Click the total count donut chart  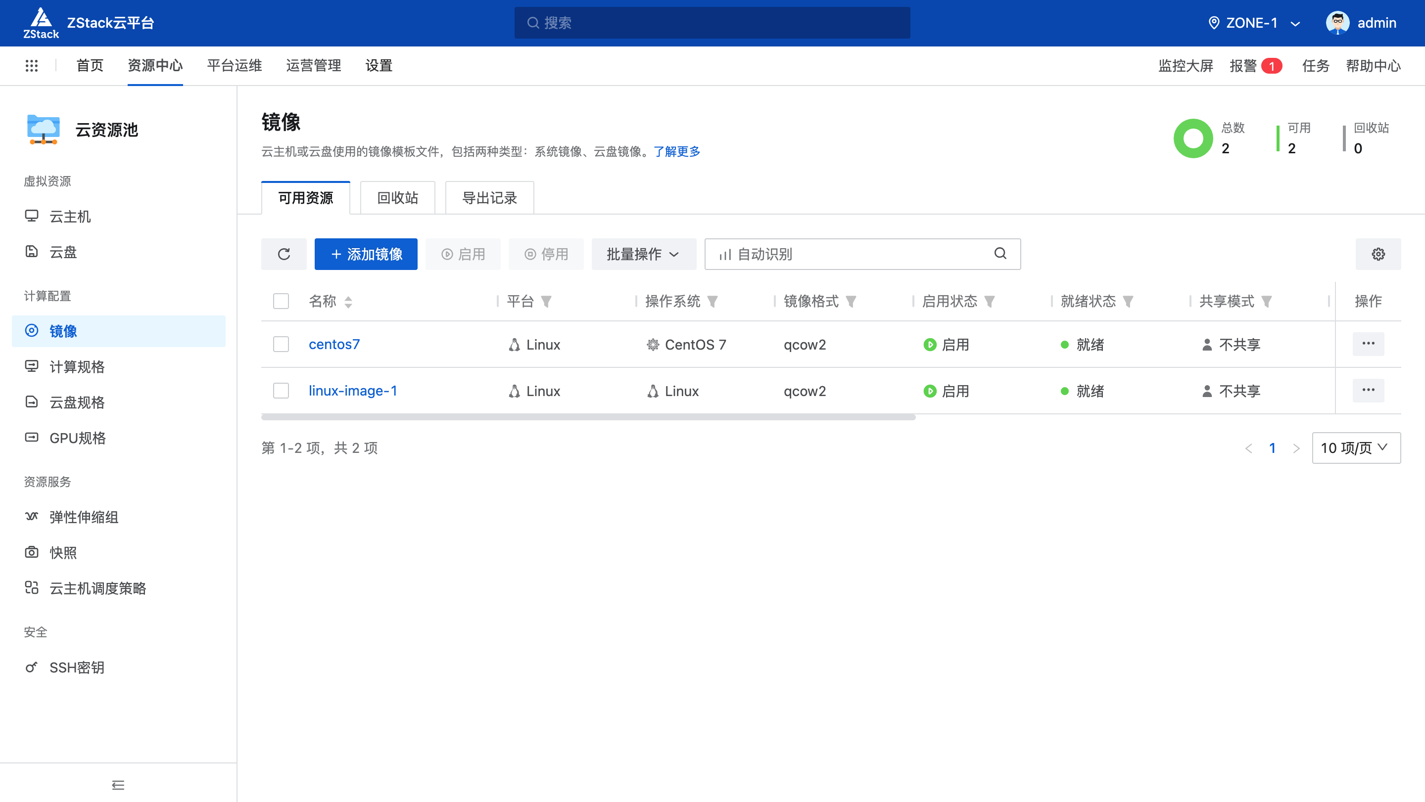[1193, 138]
